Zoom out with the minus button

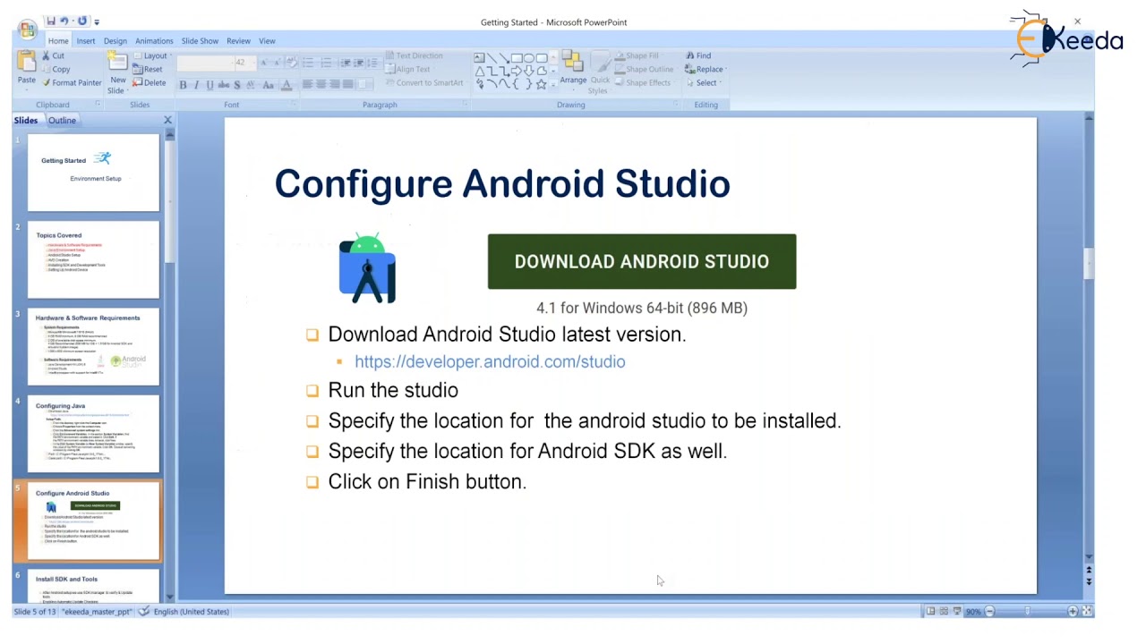tap(989, 612)
